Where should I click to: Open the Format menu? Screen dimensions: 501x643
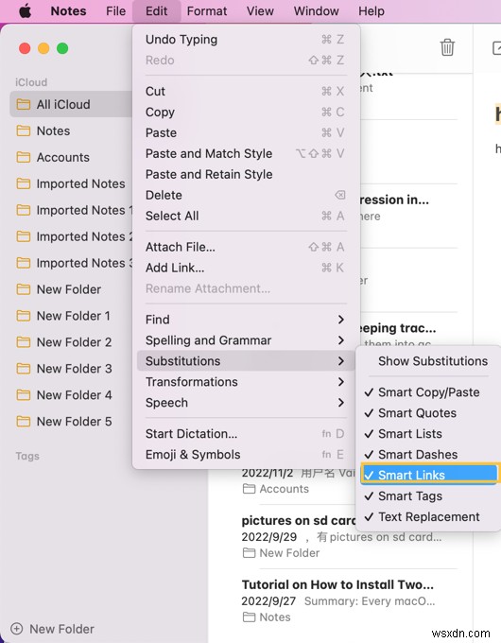pos(207,11)
